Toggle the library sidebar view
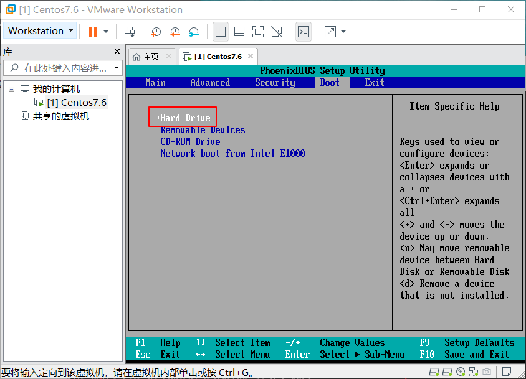 coord(221,32)
